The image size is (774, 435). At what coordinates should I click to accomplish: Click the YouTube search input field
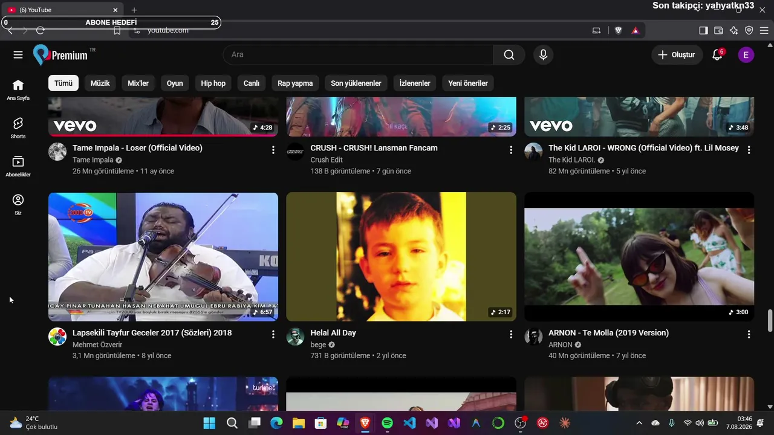point(358,55)
